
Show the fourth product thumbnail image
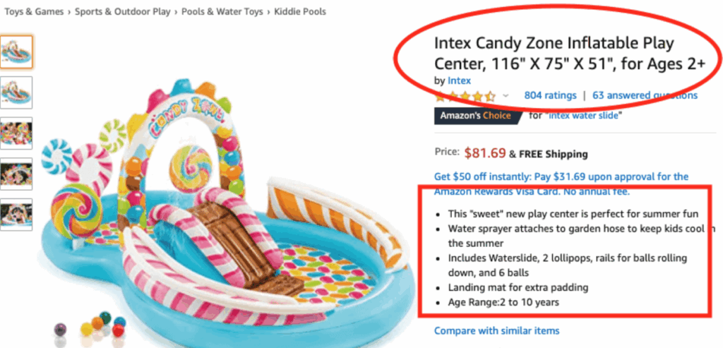click(16, 174)
